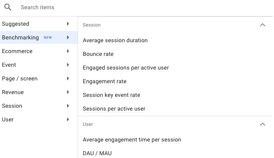
Task: Expand the Suggested category arrow
Action: pos(68,24)
